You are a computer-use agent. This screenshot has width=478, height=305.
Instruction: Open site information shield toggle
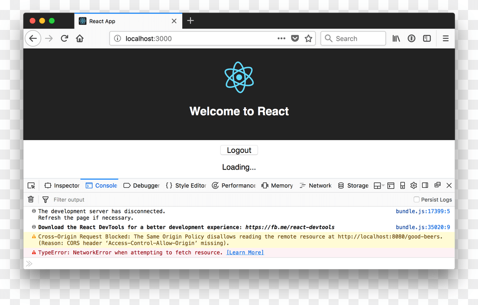click(117, 38)
